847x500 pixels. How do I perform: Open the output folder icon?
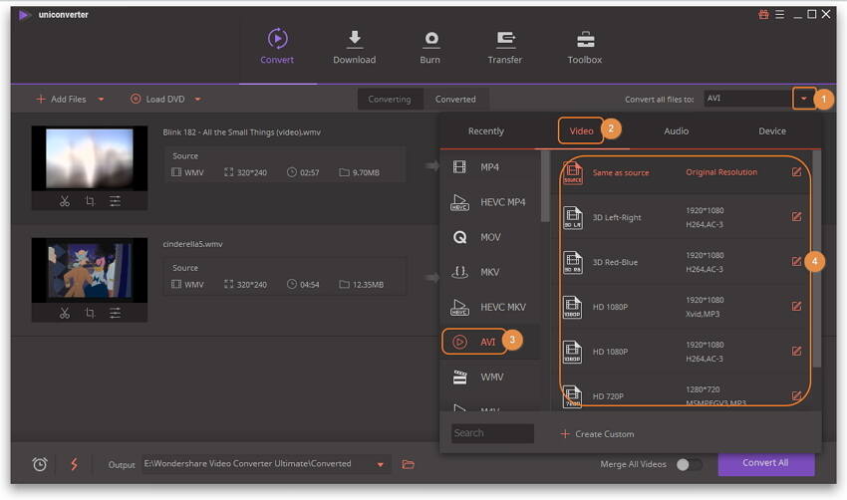(x=409, y=464)
